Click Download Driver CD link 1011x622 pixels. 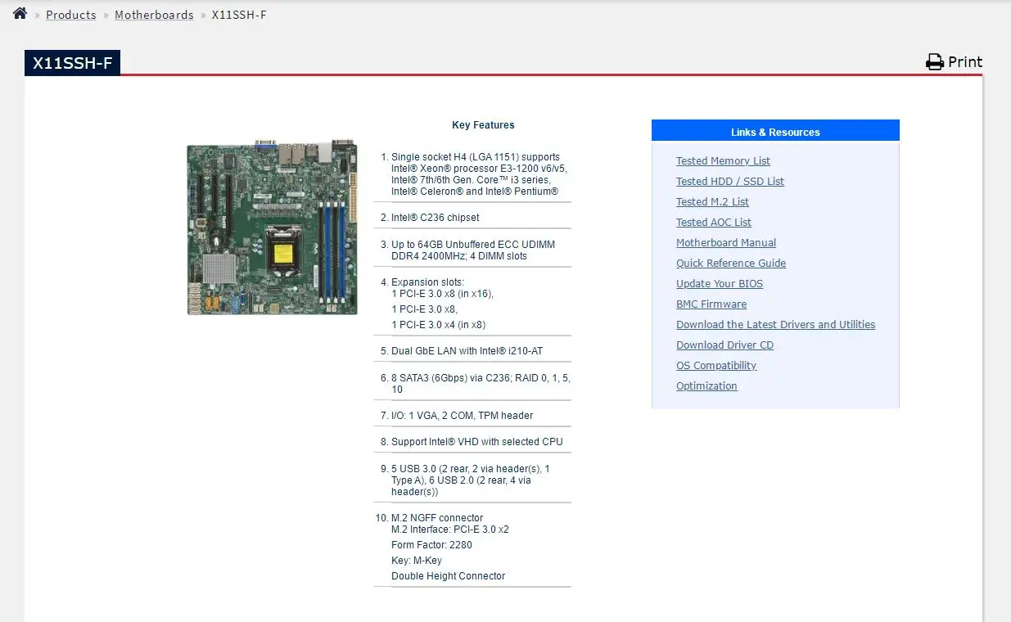tap(724, 345)
